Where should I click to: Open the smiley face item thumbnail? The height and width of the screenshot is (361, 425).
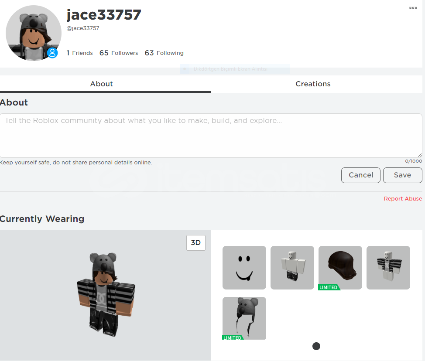point(244,268)
